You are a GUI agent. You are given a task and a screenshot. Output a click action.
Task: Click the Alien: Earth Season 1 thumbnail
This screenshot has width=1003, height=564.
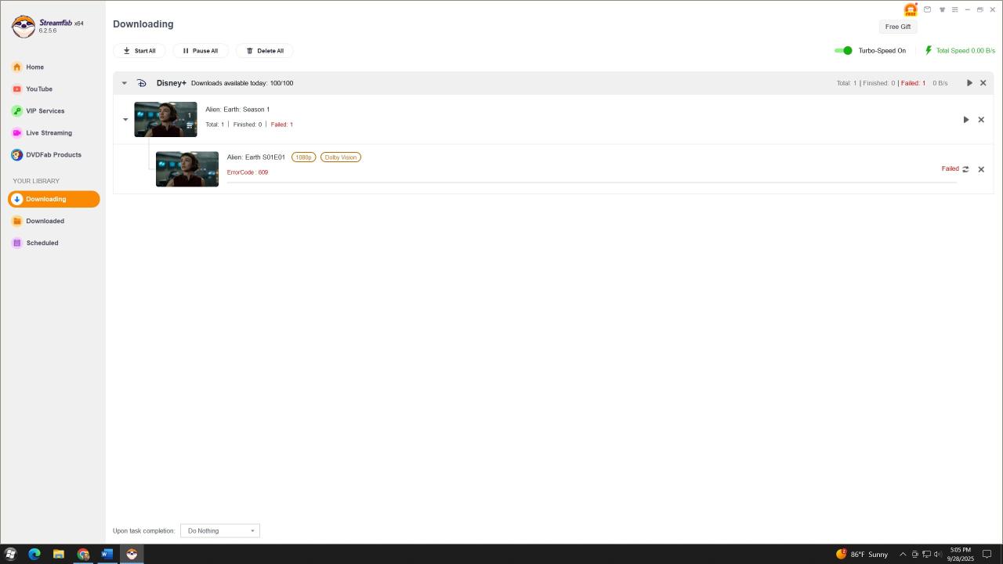tap(165, 120)
